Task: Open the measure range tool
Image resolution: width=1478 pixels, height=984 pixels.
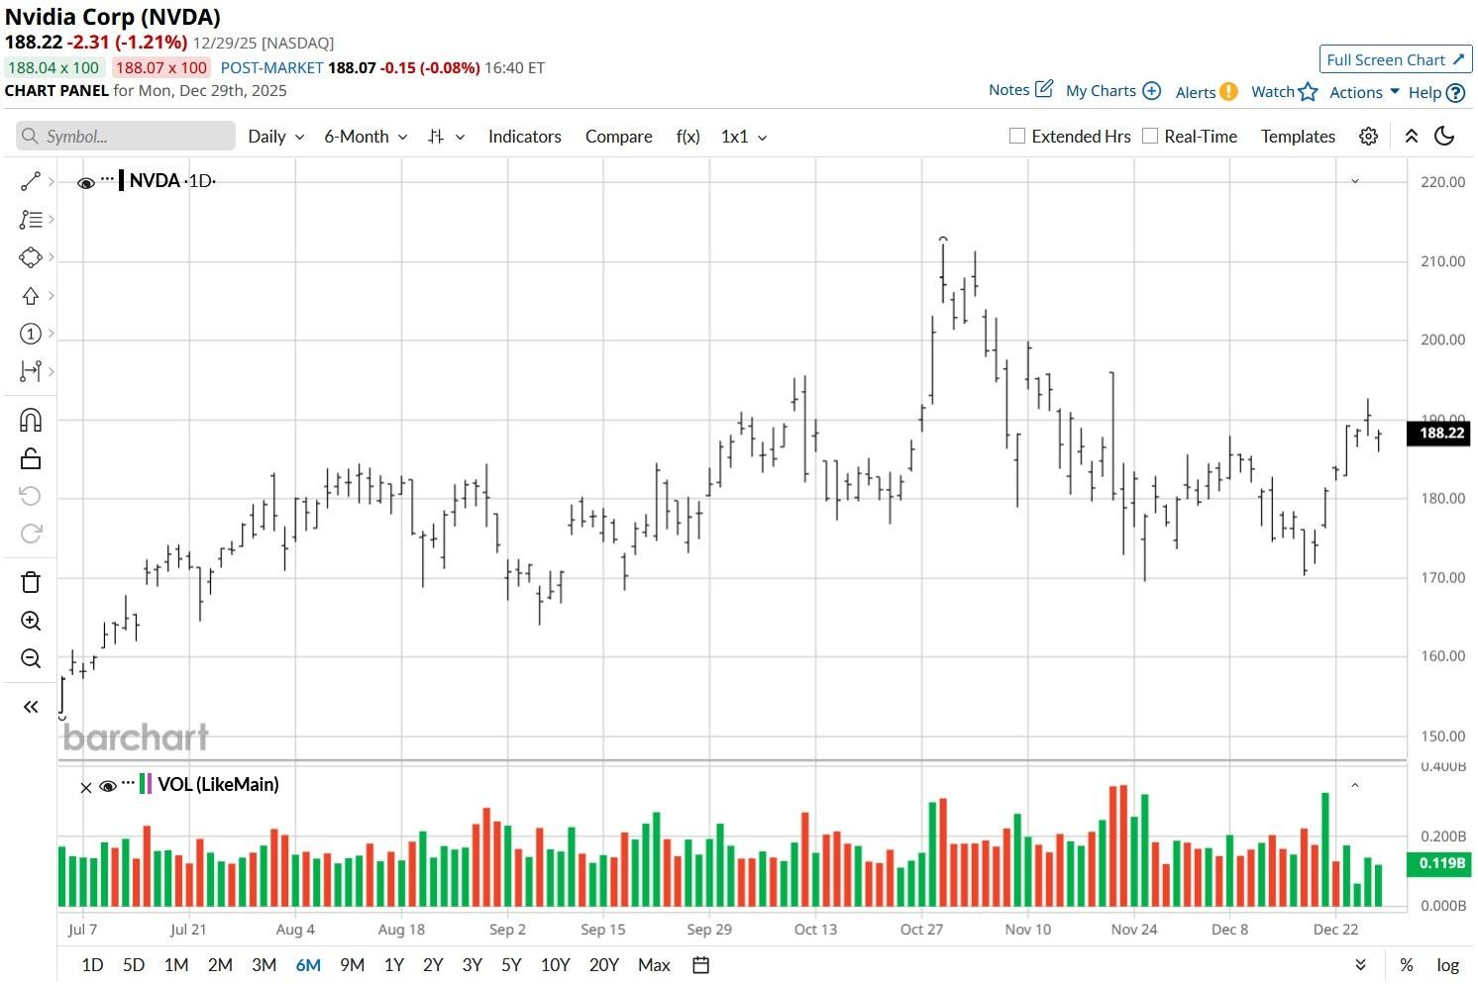Action: (x=31, y=371)
